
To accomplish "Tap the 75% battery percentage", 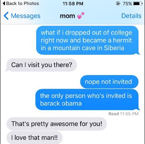I will click(127, 4).
